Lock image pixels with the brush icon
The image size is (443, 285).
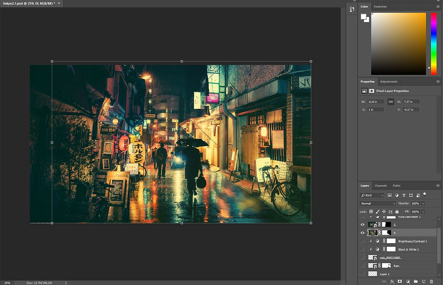[x=377, y=211]
